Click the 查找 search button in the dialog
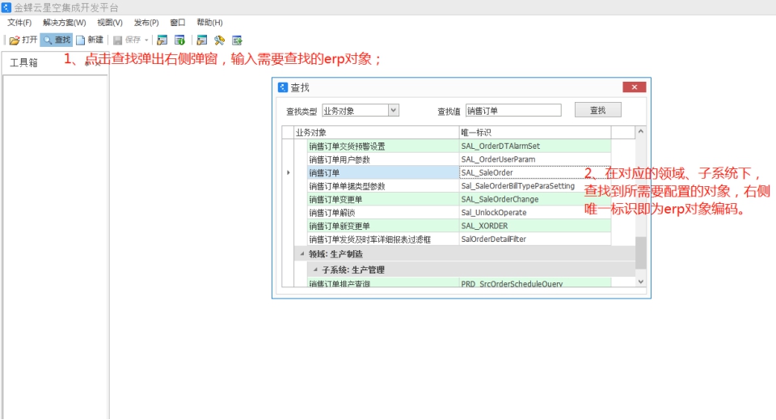 pos(598,110)
